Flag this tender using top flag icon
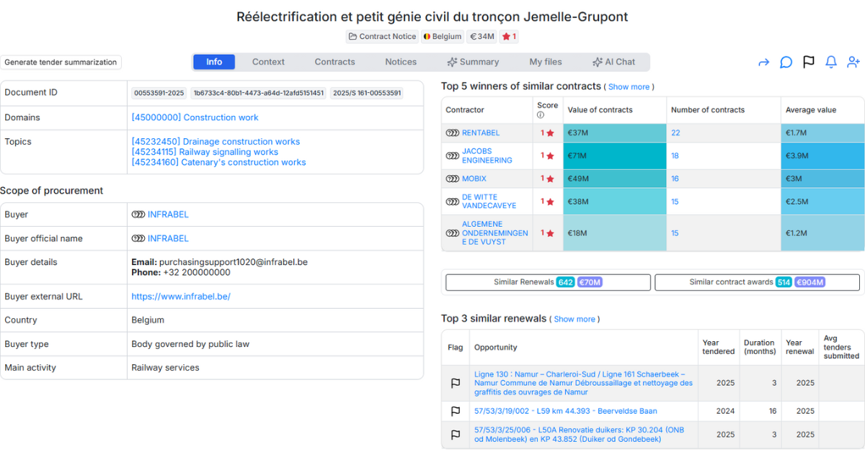 (x=809, y=63)
